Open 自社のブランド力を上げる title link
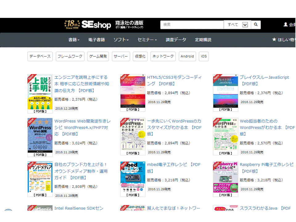 pyautogui.click(x=81, y=171)
